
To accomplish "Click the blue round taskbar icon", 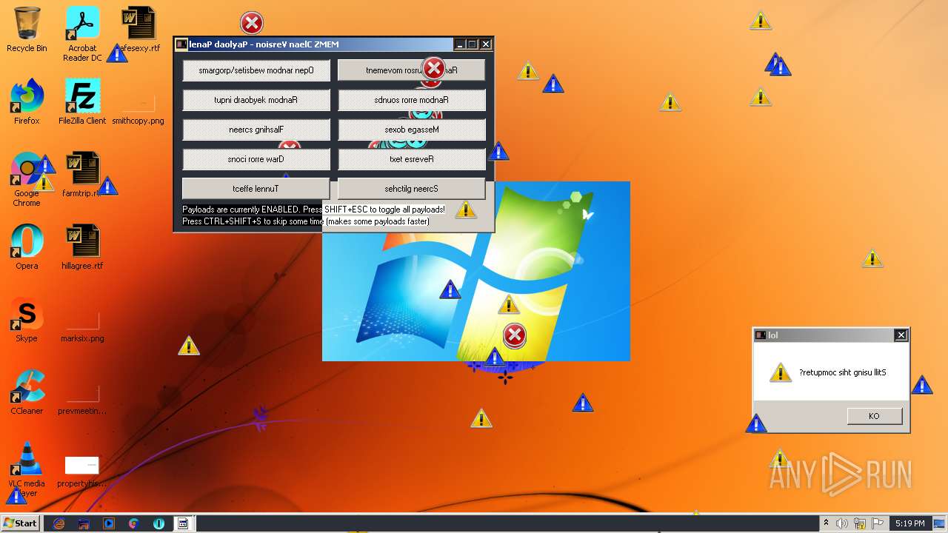I will pyautogui.click(x=158, y=523).
